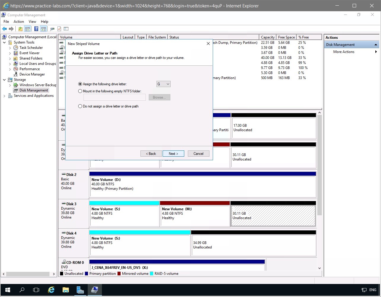Open Event Viewer from the tree
381x297 pixels.
[x=29, y=53]
